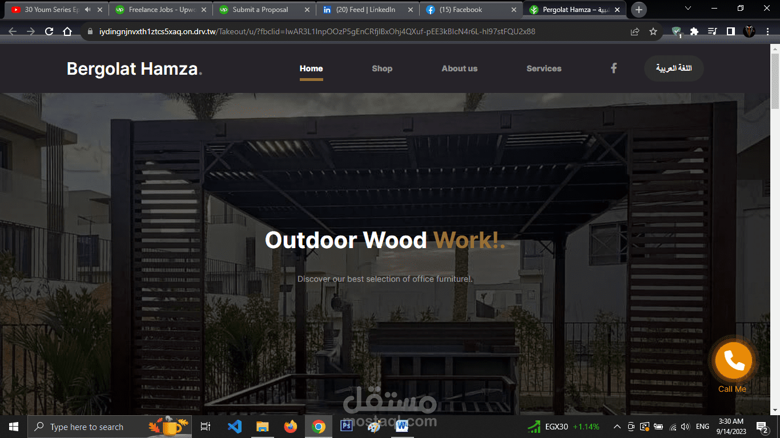Click the Call Me label

click(x=733, y=389)
